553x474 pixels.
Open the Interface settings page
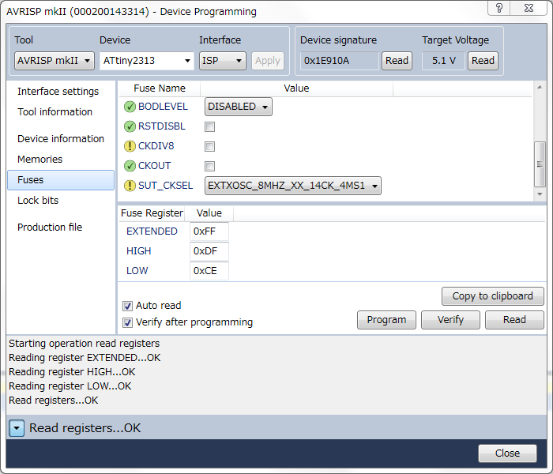pos(58,92)
